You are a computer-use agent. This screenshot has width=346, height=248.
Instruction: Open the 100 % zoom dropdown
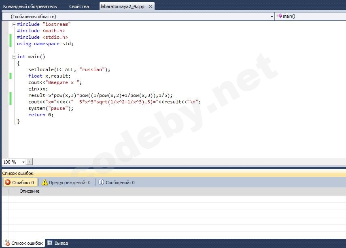click(23, 162)
